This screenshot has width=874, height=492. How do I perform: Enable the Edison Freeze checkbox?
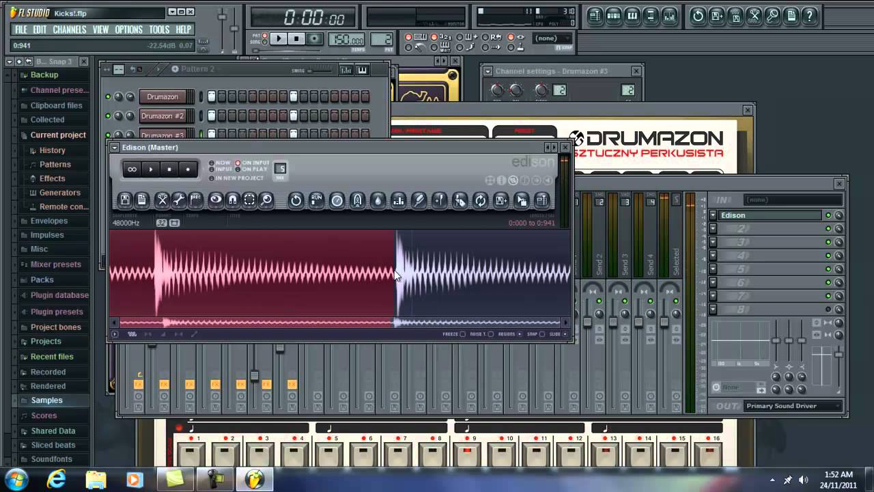coord(462,334)
